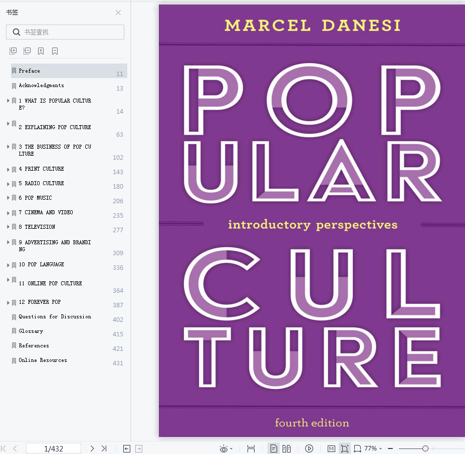Toggle fit page zoom icon
Image resolution: width=465 pixels, height=454 pixels.
pyautogui.click(x=345, y=448)
